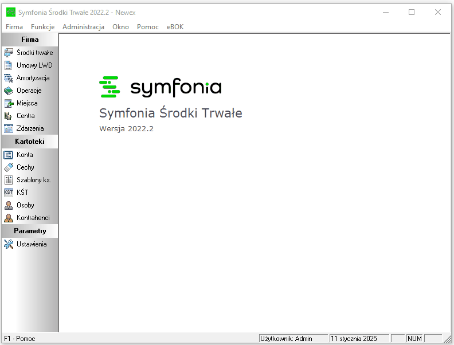
Task: Maximize the Symfonia window
Action: [x=412, y=12]
